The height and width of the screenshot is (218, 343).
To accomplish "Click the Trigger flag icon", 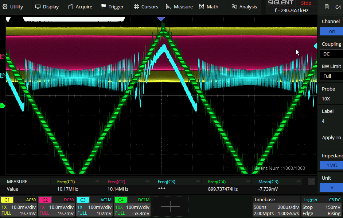I will point(104,7).
